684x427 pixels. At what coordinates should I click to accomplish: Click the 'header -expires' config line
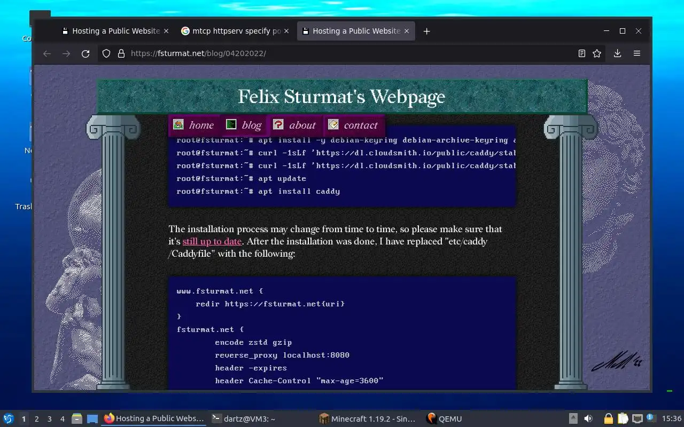251,368
